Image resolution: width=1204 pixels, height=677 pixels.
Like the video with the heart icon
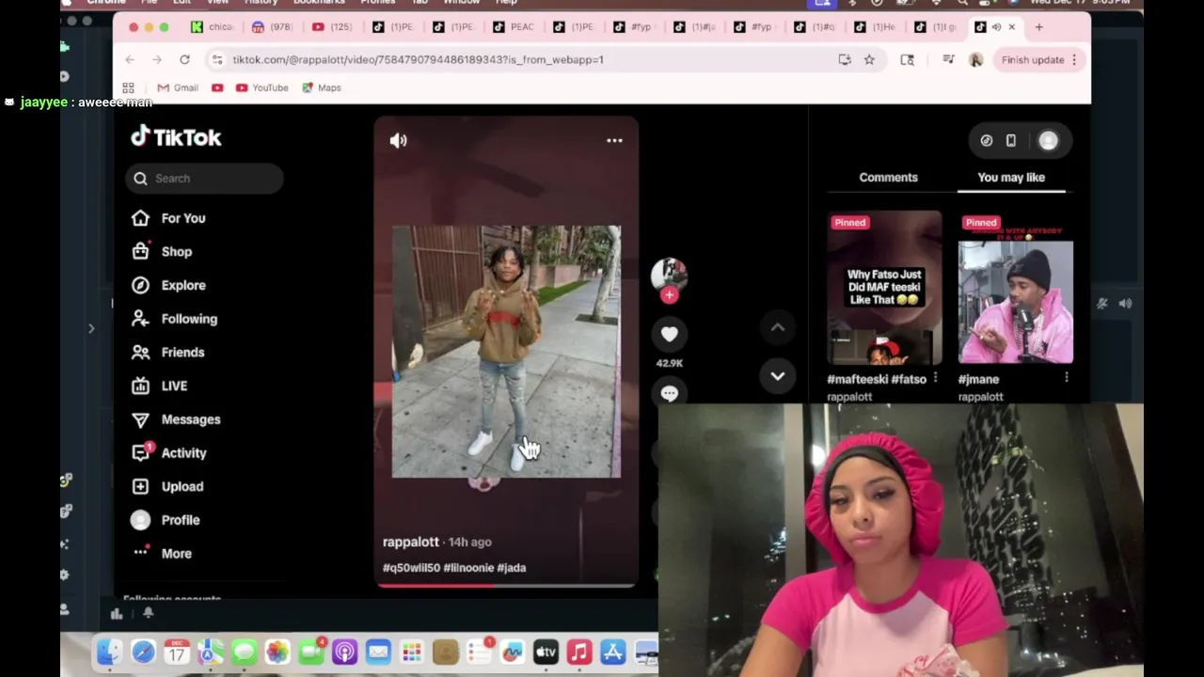669,334
